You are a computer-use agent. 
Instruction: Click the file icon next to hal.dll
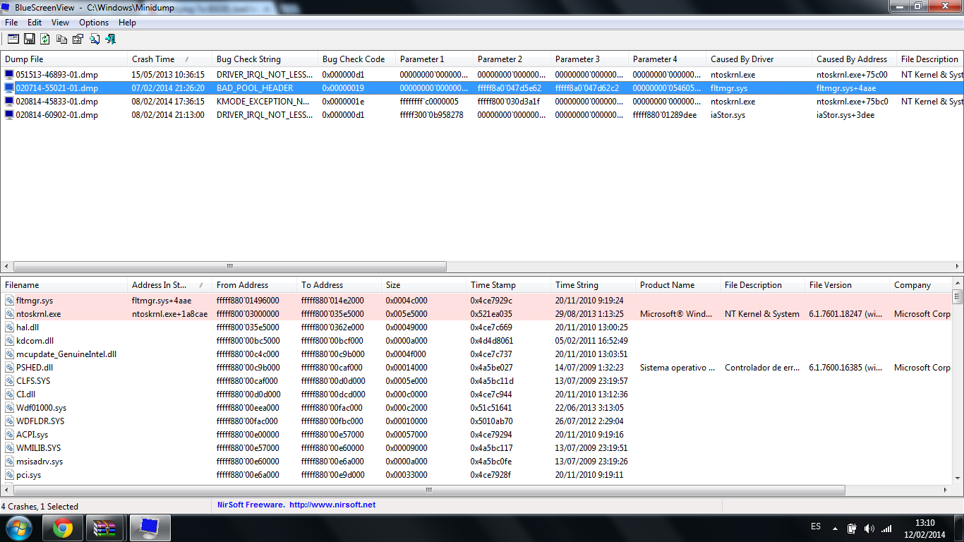pos(9,327)
